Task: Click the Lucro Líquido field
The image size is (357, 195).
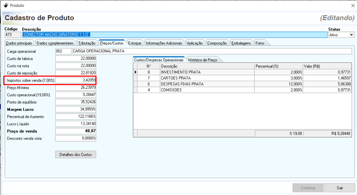Action: tap(76, 124)
